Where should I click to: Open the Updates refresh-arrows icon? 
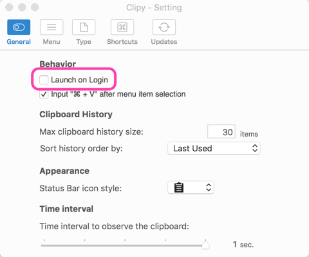164,27
